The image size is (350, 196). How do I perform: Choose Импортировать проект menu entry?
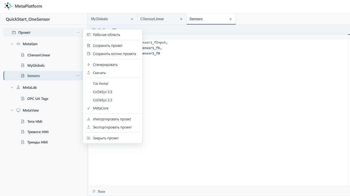113,119
